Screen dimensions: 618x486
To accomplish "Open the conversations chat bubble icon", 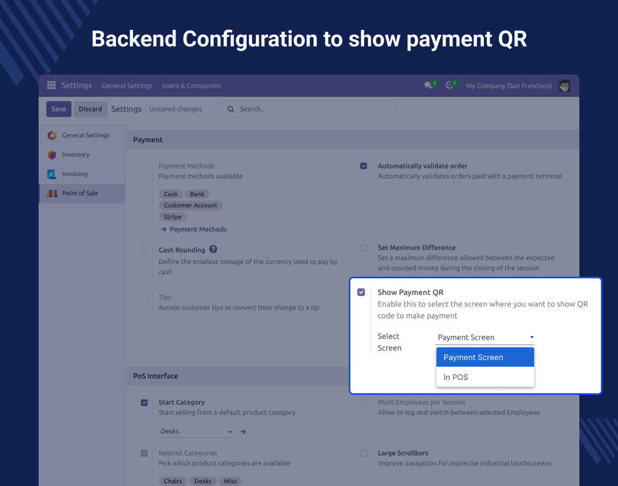I will click(x=428, y=85).
